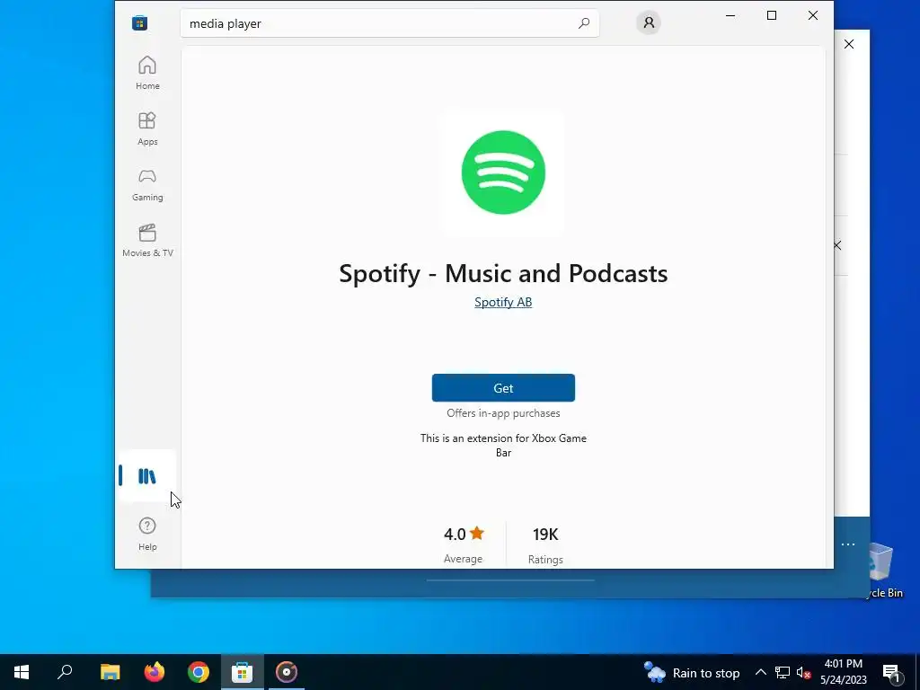Click the Xbox Game Bar extension note

pyautogui.click(x=503, y=446)
